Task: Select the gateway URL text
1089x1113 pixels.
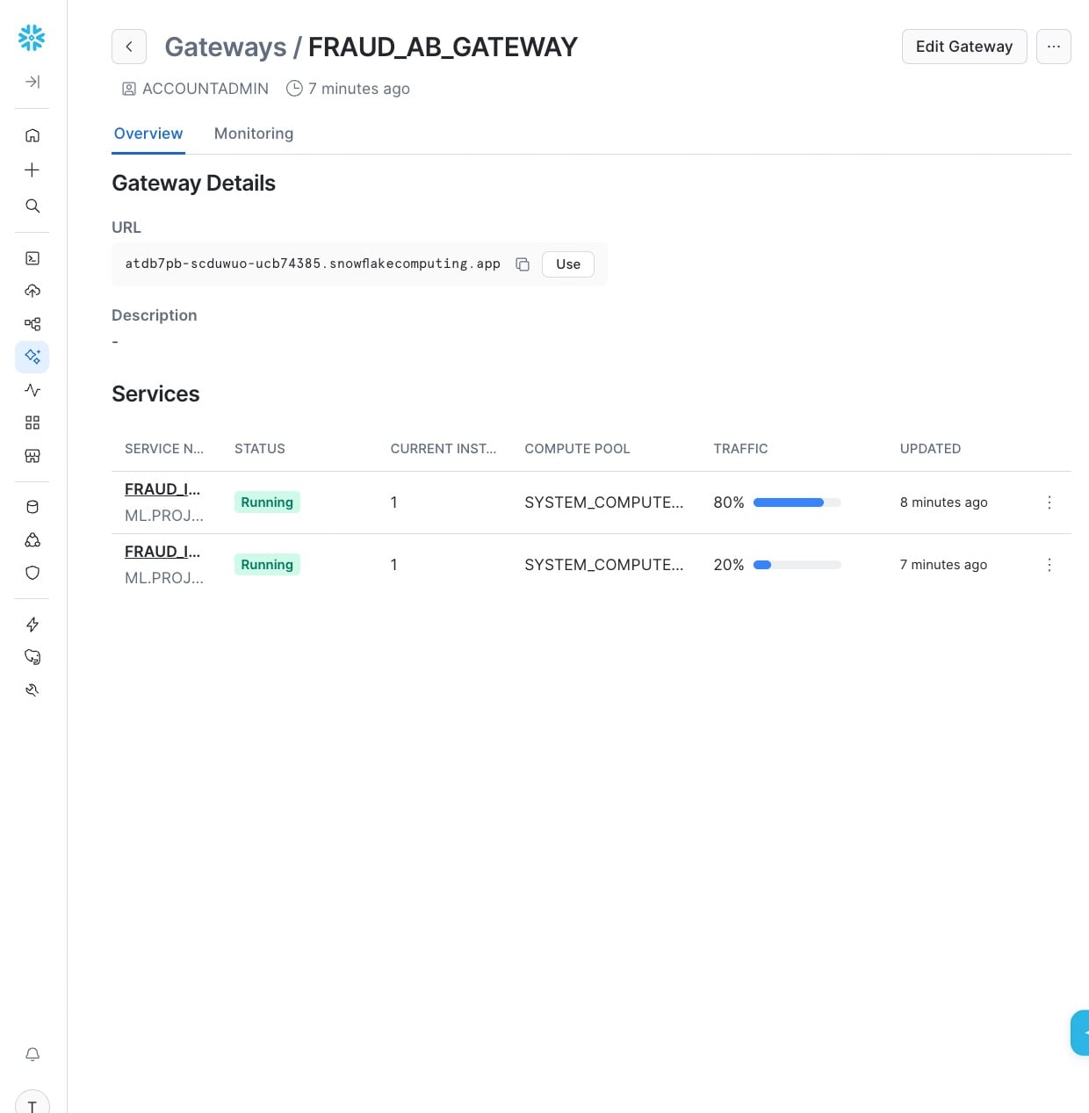Action: [x=313, y=264]
